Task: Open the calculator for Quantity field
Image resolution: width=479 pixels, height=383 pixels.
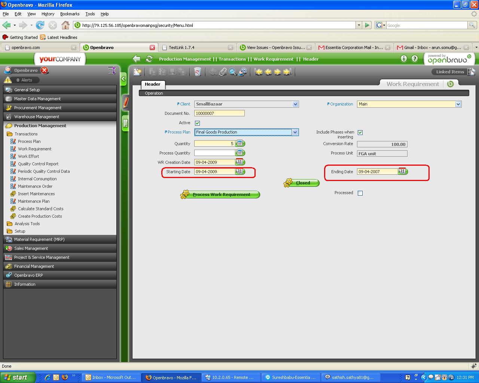Action: coord(240,144)
